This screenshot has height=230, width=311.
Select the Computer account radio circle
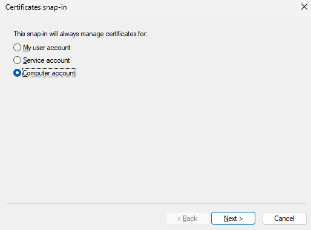(x=17, y=73)
